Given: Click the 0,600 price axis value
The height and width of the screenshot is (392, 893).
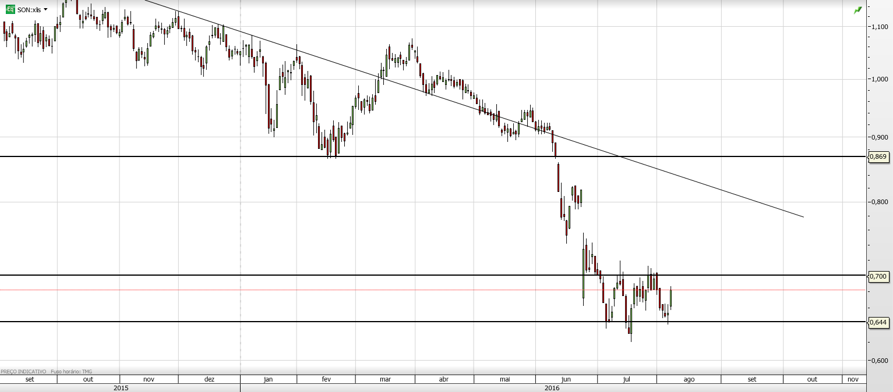Looking at the screenshot, I should [879, 360].
